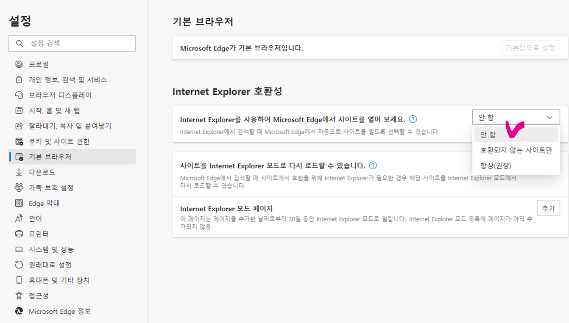Click the 잘라내기, 복사 및 붙여넣기 share icon
This screenshot has height=323, width=569.
point(19,126)
